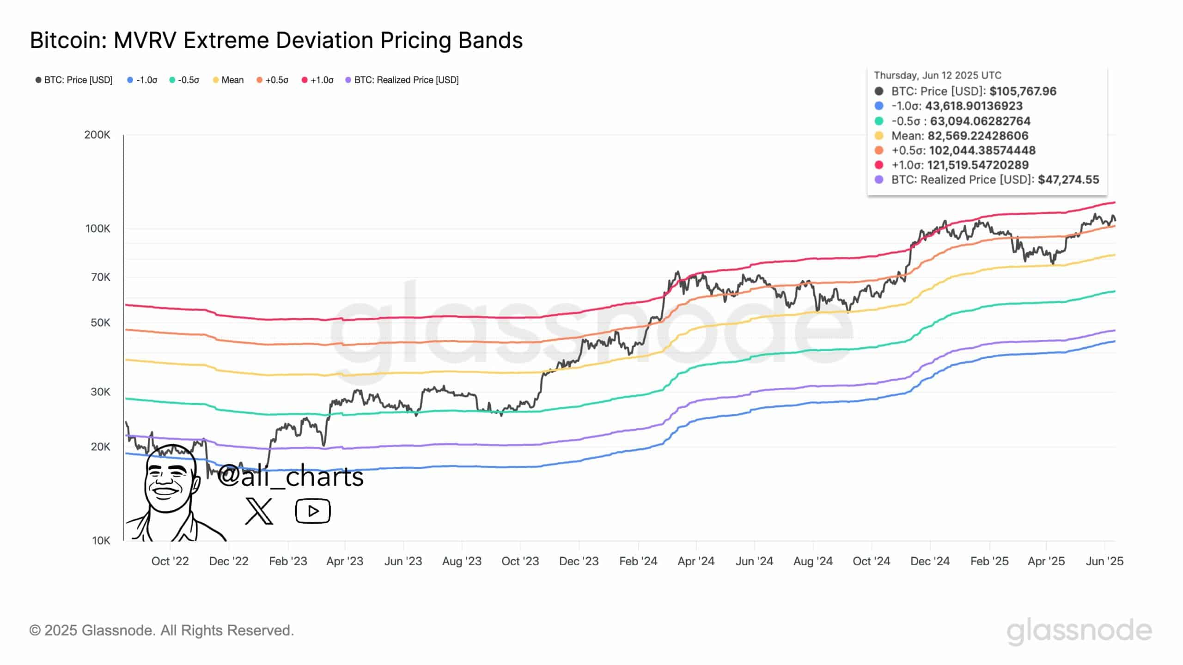Toggle BTC: Realized Price [USD] legend entry

[402, 80]
